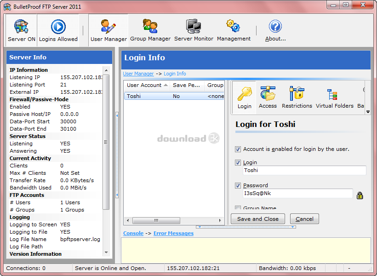Click the yellow console output area
Screen dimensions: 377x276
pyautogui.click(x=246, y=250)
